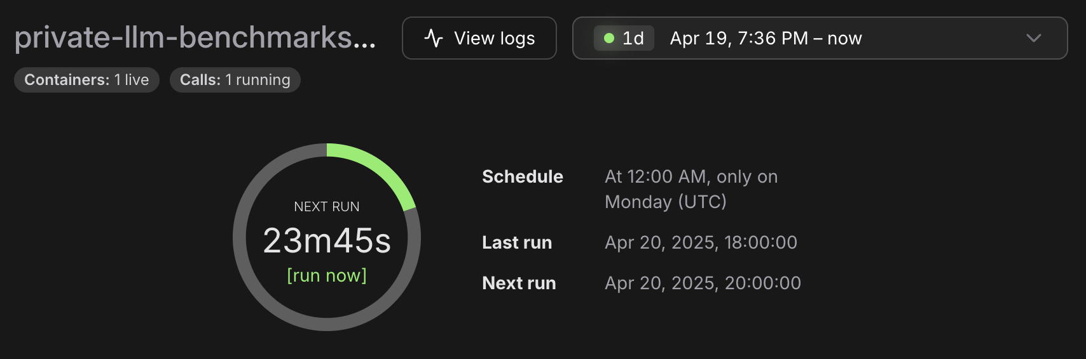Click the 'Apr 20, 2025, 18:00:00' value
The height and width of the screenshot is (359, 1086).
click(x=701, y=242)
